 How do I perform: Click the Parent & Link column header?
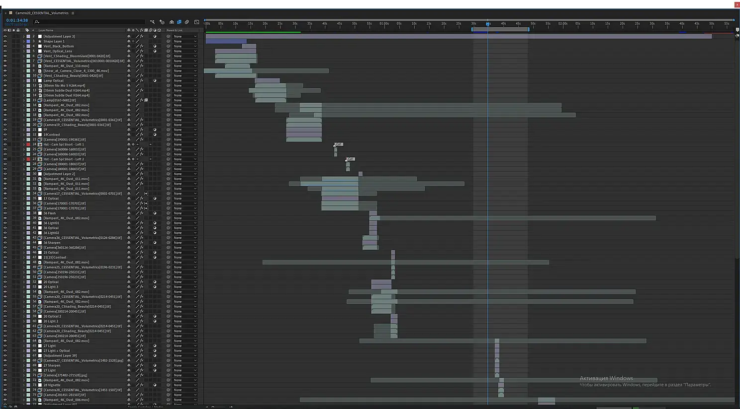point(175,30)
